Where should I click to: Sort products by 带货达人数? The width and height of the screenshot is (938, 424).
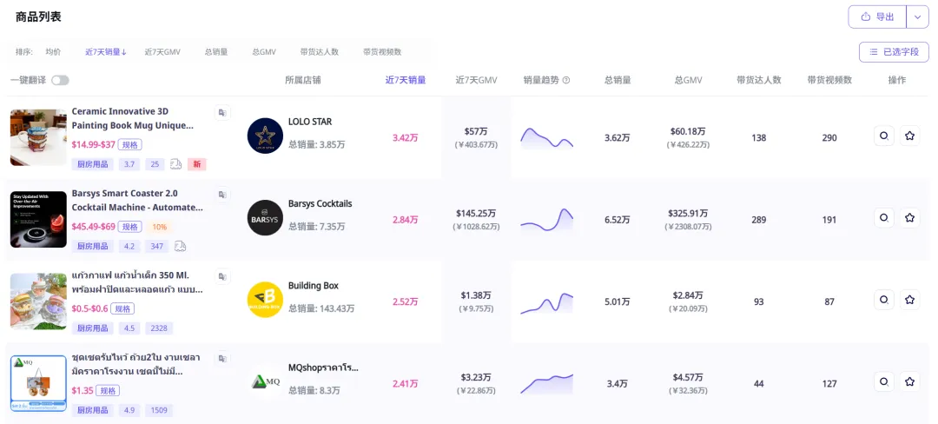(319, 52)
